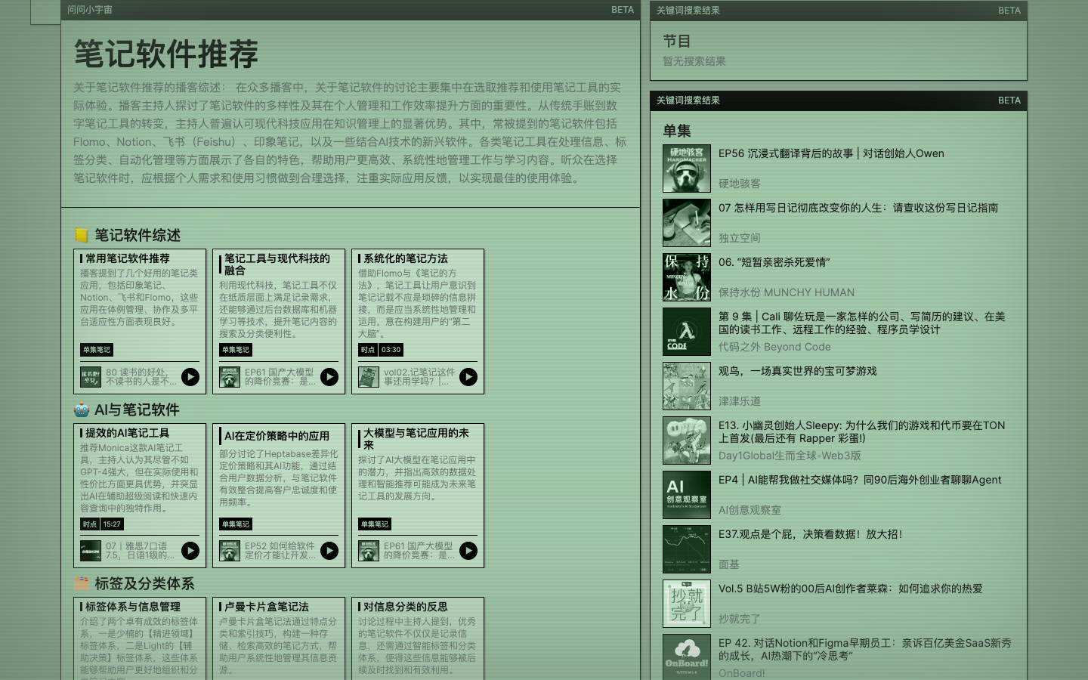Viewport: 1088px width, 680px height.
Task: Play '07 | 雅思7口语' episode
Action: tap(190, 551)
